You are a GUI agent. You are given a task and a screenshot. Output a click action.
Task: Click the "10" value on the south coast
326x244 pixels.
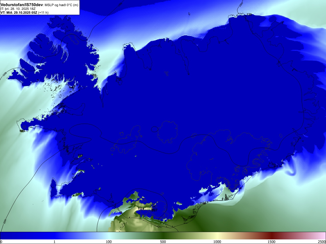(x=204, y=203)
